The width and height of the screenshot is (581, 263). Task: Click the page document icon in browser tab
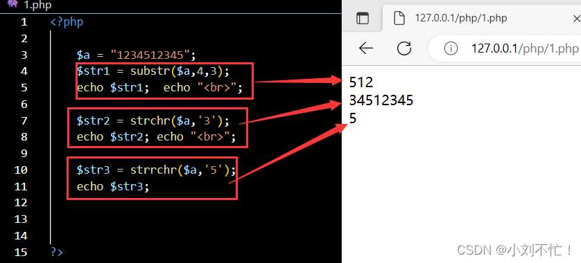399,18
